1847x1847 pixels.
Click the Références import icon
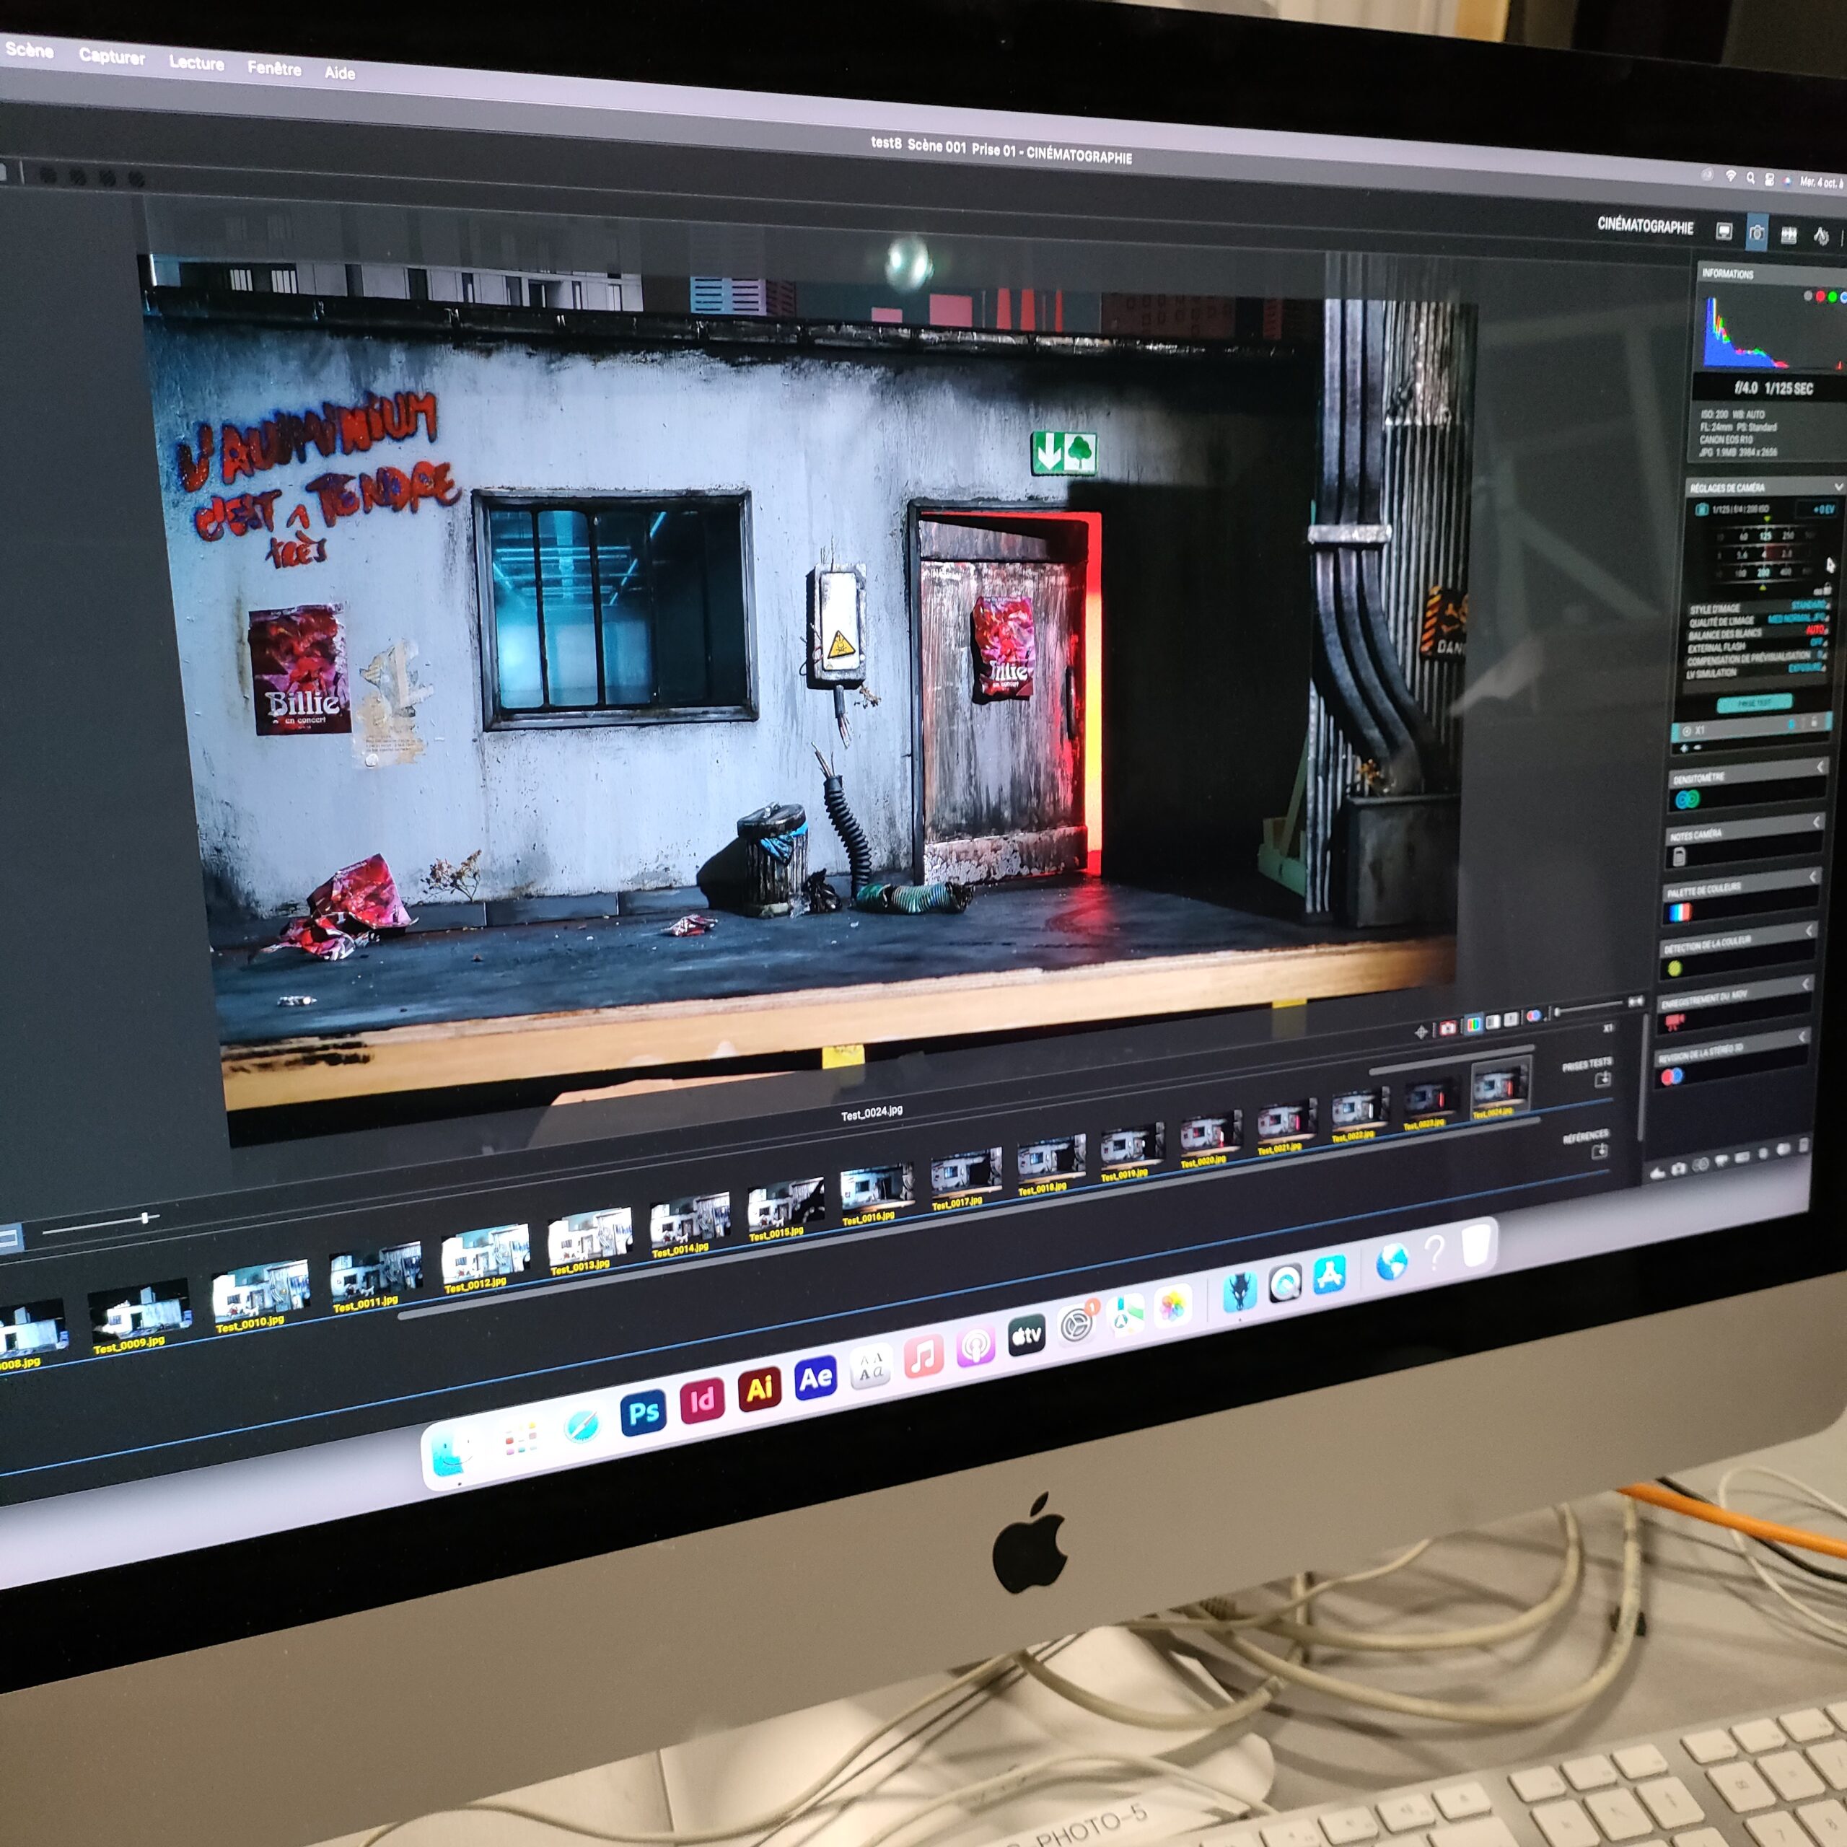[1600, 1151]
